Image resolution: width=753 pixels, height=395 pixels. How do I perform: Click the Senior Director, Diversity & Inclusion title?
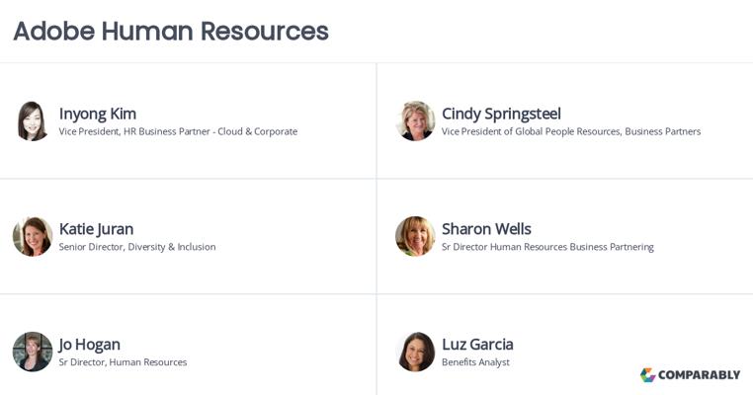(137, 247)
